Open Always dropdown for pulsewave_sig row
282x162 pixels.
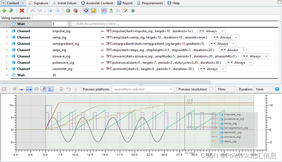[x=240, y=62]
